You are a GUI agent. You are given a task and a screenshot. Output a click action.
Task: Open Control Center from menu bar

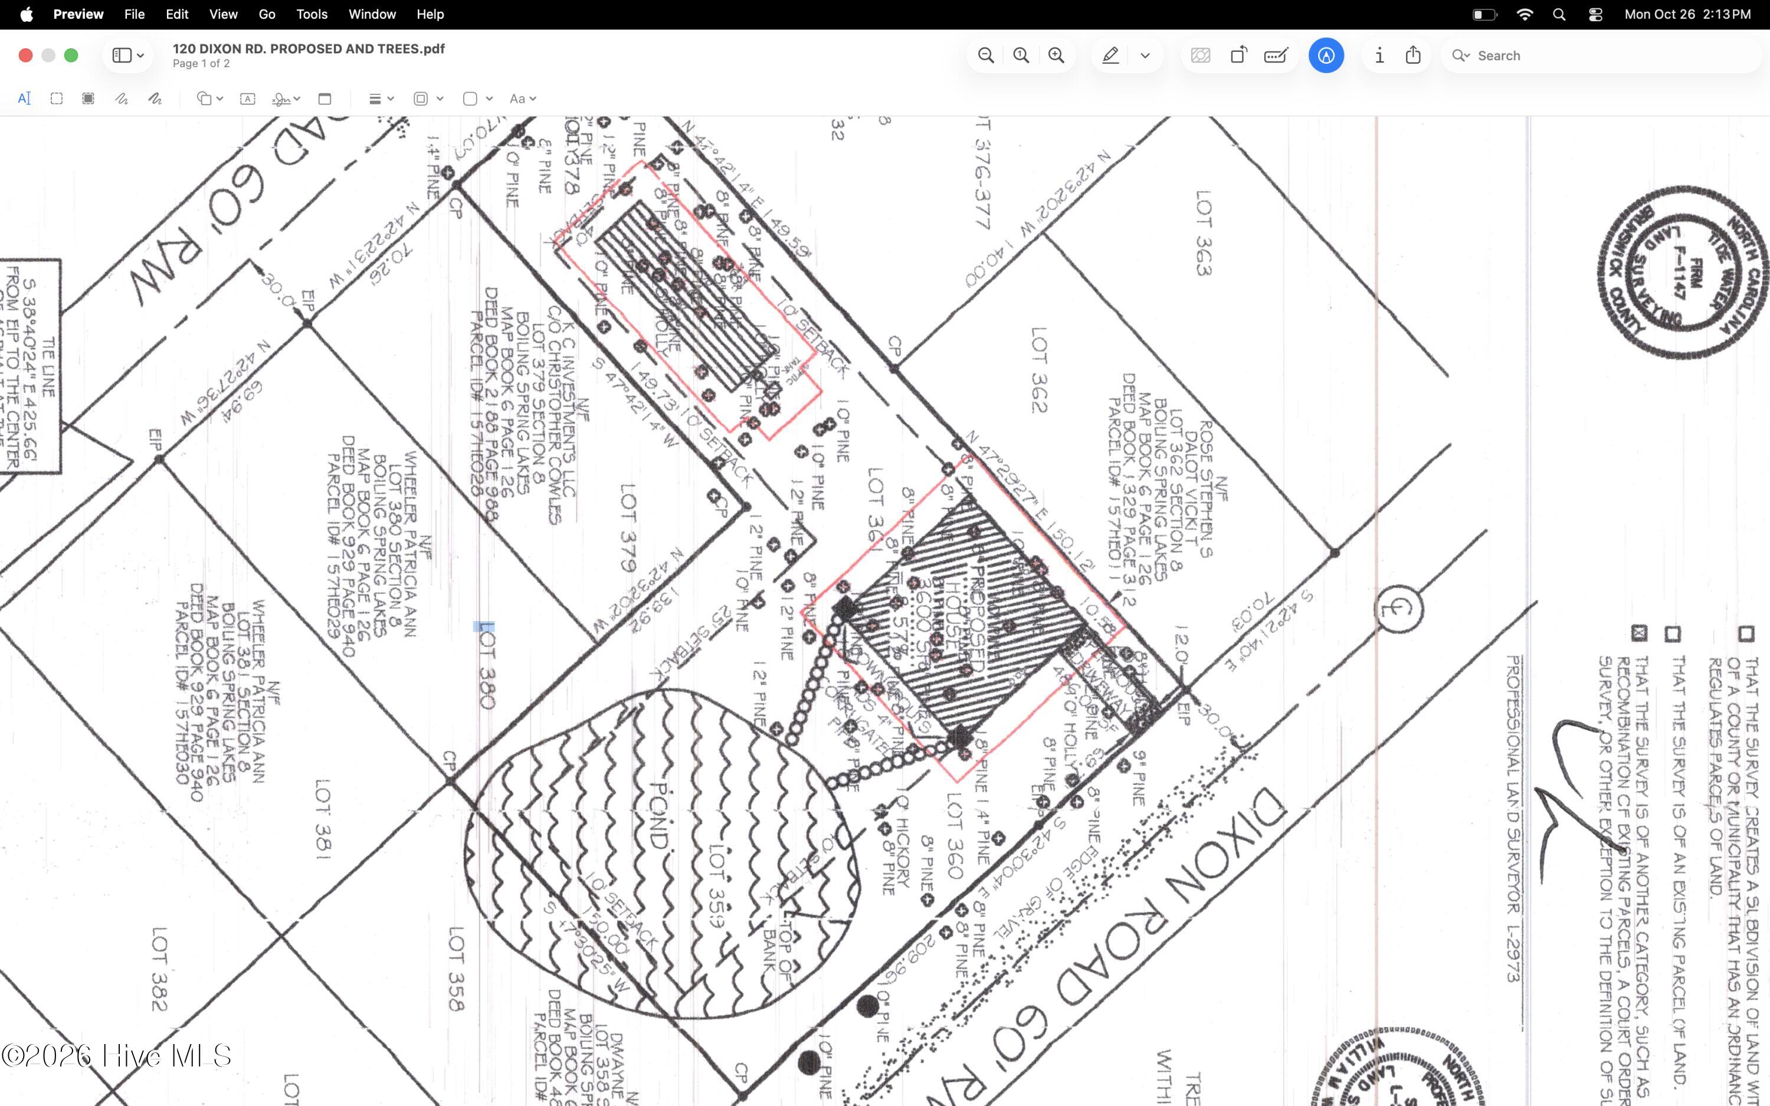[1595, 15]
